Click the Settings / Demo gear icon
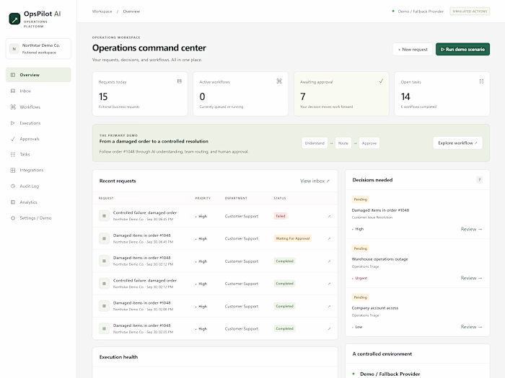The height and width of the screenshot is (378, 505). tap(13, 218)
